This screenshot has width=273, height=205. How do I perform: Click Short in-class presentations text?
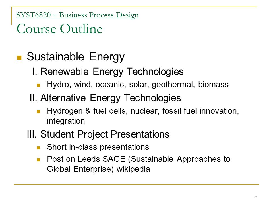coord(98,147)
